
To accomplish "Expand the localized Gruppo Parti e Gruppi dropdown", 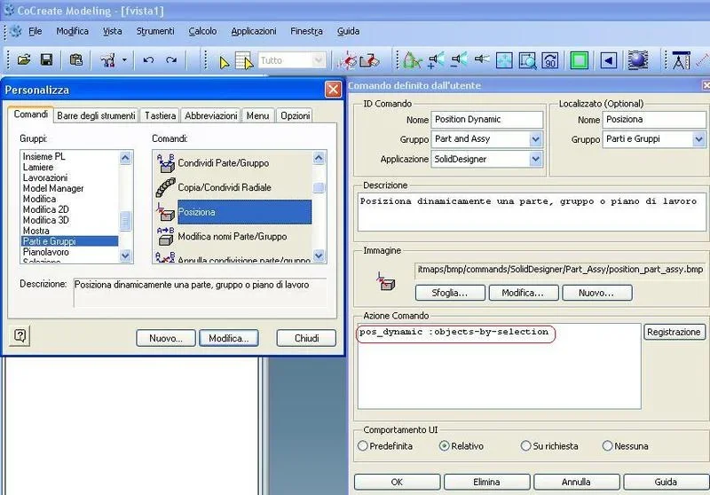I will [698, 139].
